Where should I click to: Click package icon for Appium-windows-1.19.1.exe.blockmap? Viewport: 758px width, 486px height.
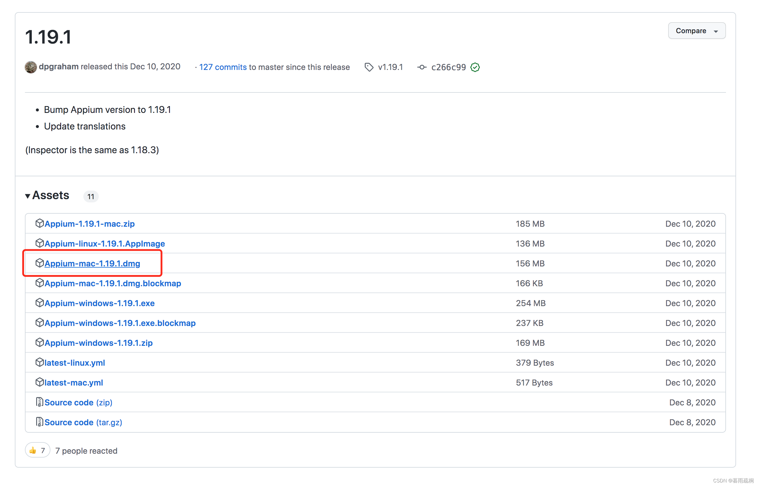point(39,322)
